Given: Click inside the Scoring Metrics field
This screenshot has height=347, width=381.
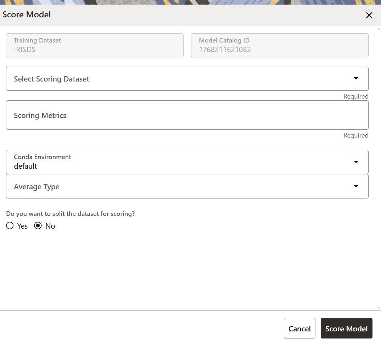Looking at the screenshot, I should 187,115.
